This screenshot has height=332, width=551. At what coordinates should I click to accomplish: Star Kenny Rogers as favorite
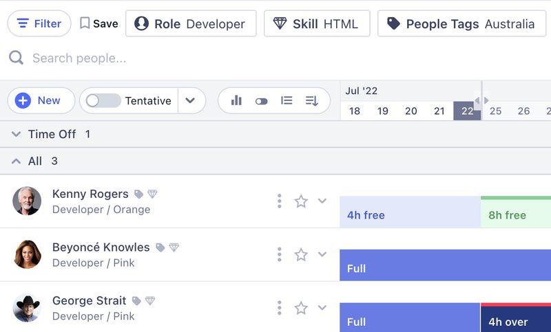coord(301,201)
